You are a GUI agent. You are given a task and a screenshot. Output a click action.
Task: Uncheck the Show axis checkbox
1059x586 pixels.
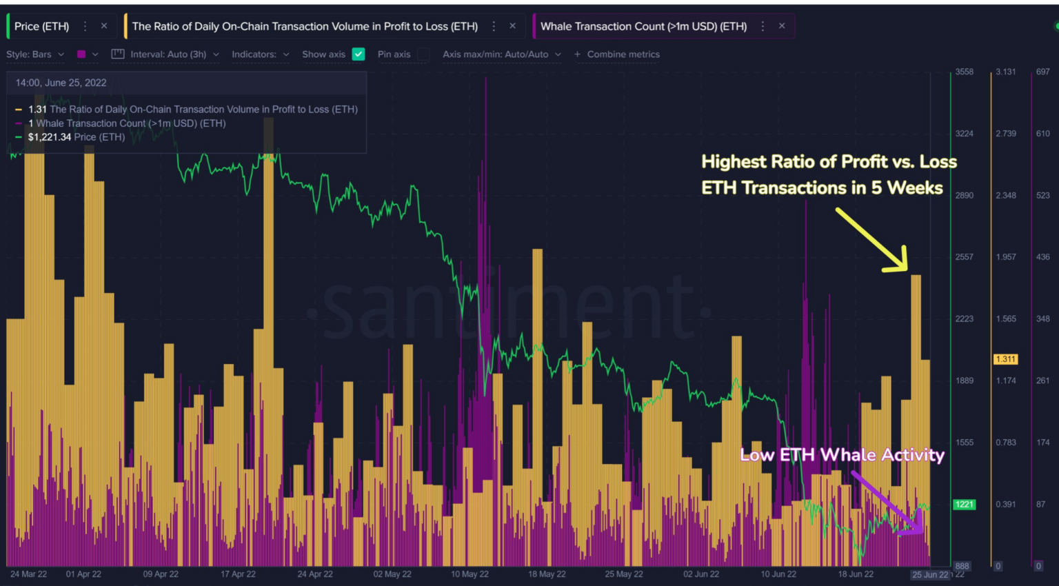(358, 54)
